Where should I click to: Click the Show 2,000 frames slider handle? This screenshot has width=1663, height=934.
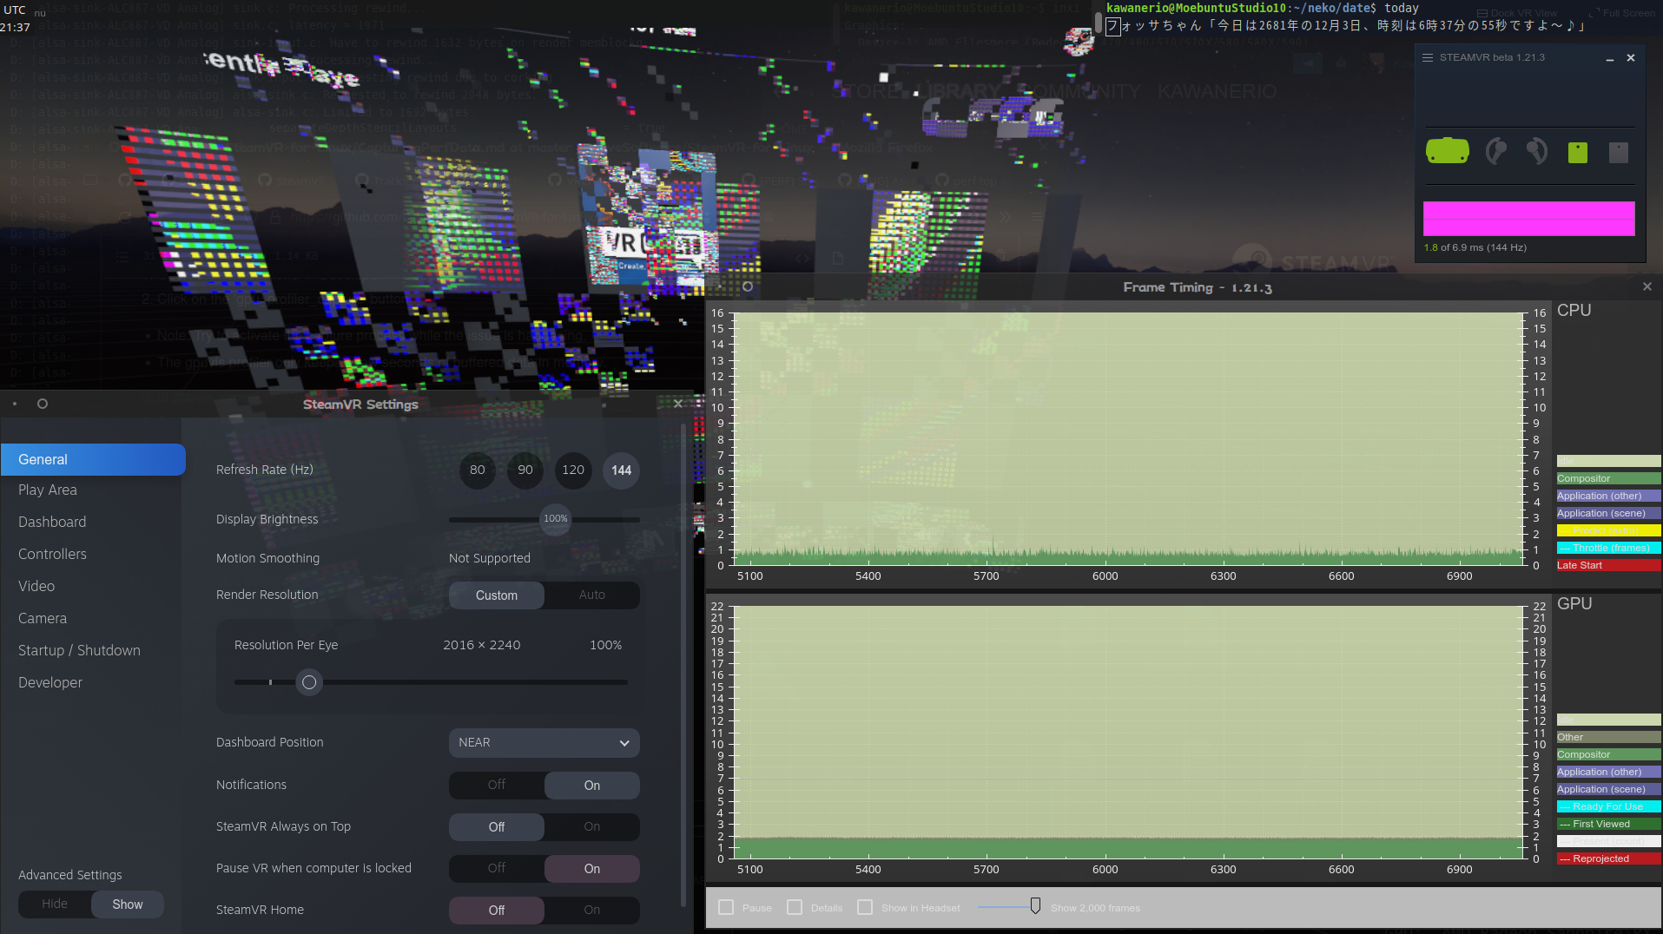(1035, 906)
